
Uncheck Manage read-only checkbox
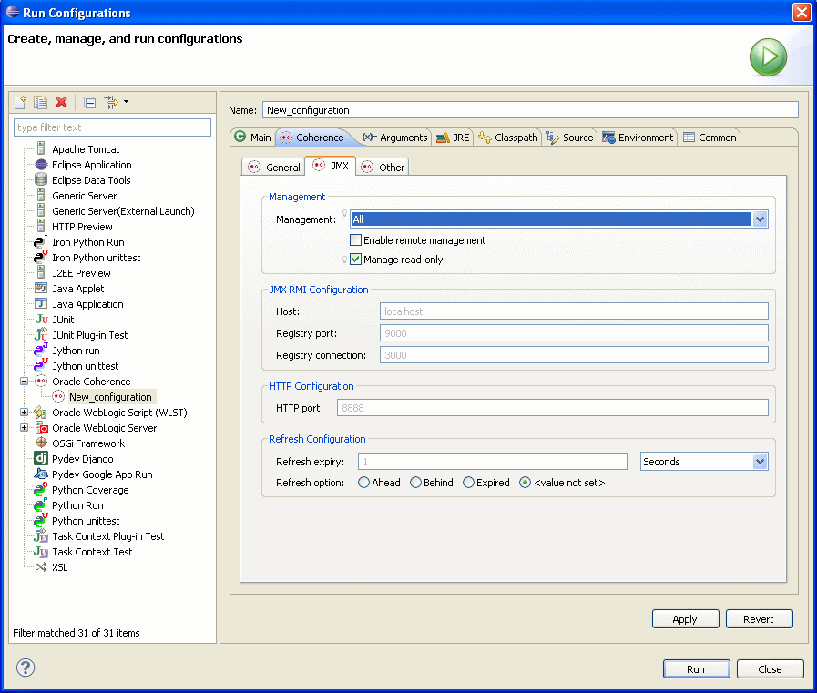point(356,260)
